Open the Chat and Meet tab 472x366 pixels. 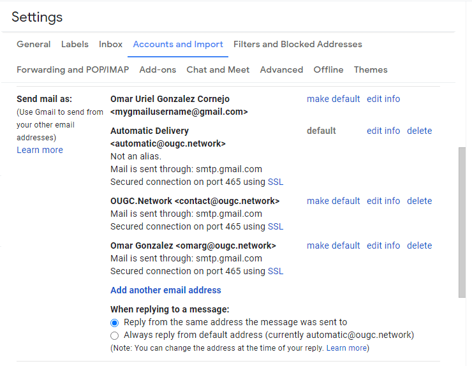pyautogui.click(x=218, y=70)
